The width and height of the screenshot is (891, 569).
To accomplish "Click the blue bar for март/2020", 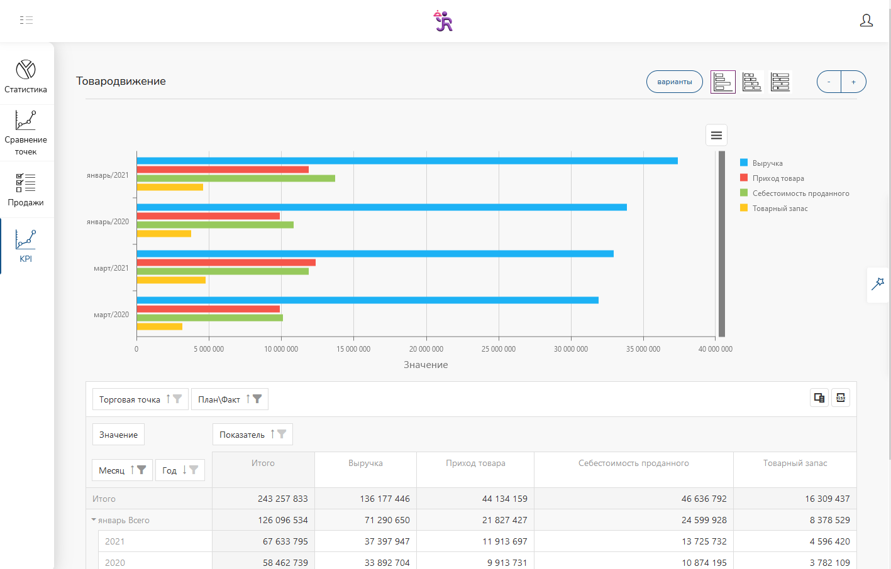I will tap(367, 300).
